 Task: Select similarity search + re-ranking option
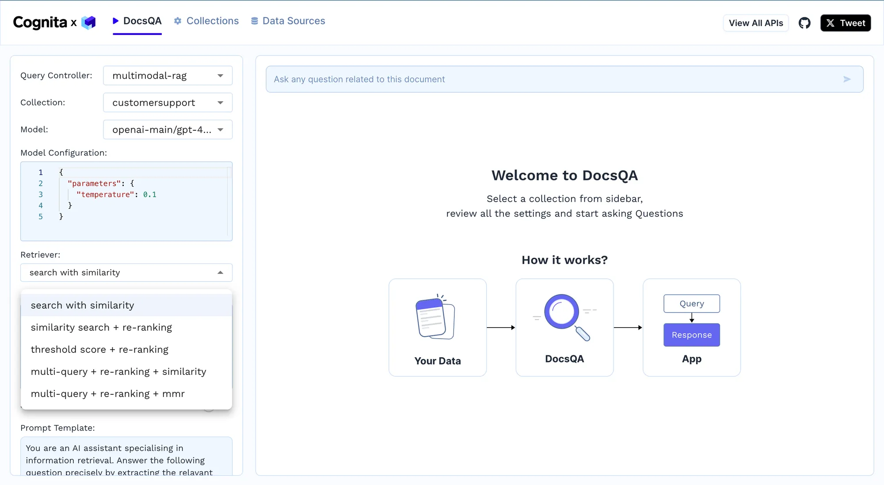[101, 328]
